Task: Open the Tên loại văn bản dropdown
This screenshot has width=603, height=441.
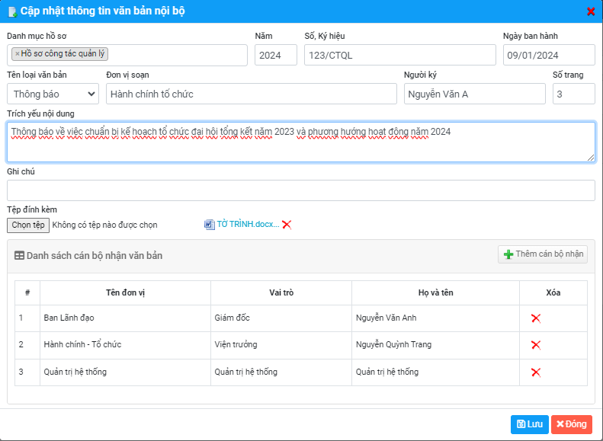Action: click(x=53, y=94)
